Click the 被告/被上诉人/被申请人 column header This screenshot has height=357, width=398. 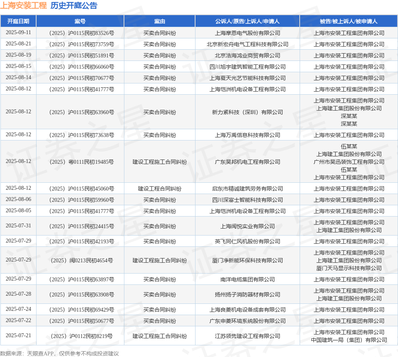coord(349,21)
